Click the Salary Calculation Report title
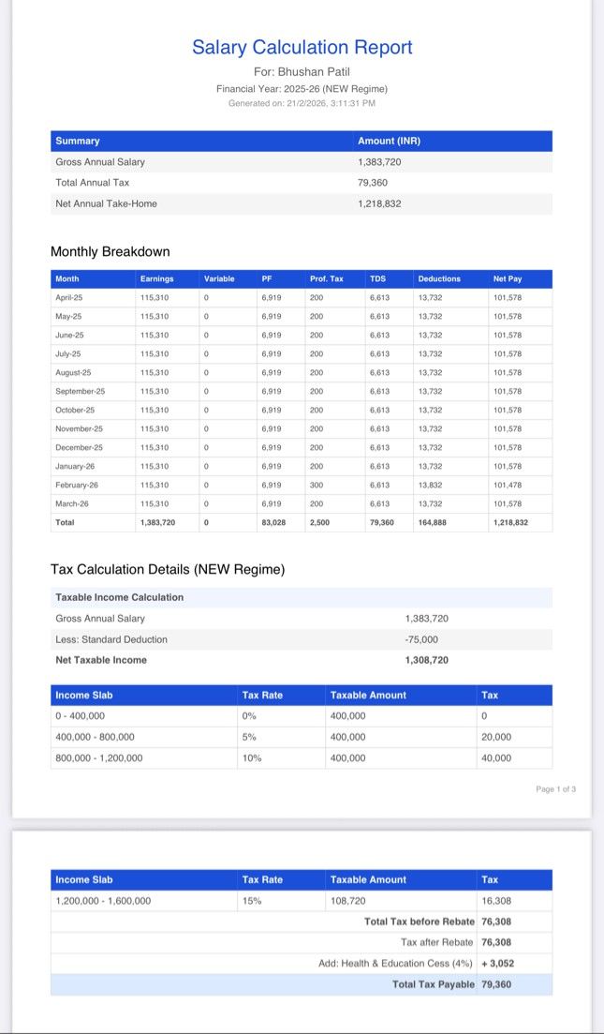 point(302,48)
